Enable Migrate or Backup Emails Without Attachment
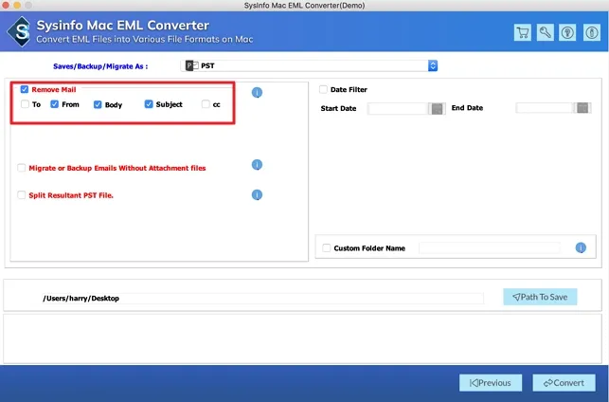The height and width of the screenshot is (402, 609). pos(22,168)
